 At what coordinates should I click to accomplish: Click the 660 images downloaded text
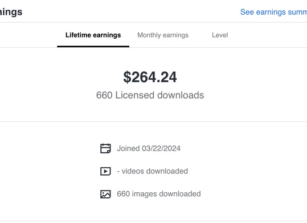[x=159, y=194]
